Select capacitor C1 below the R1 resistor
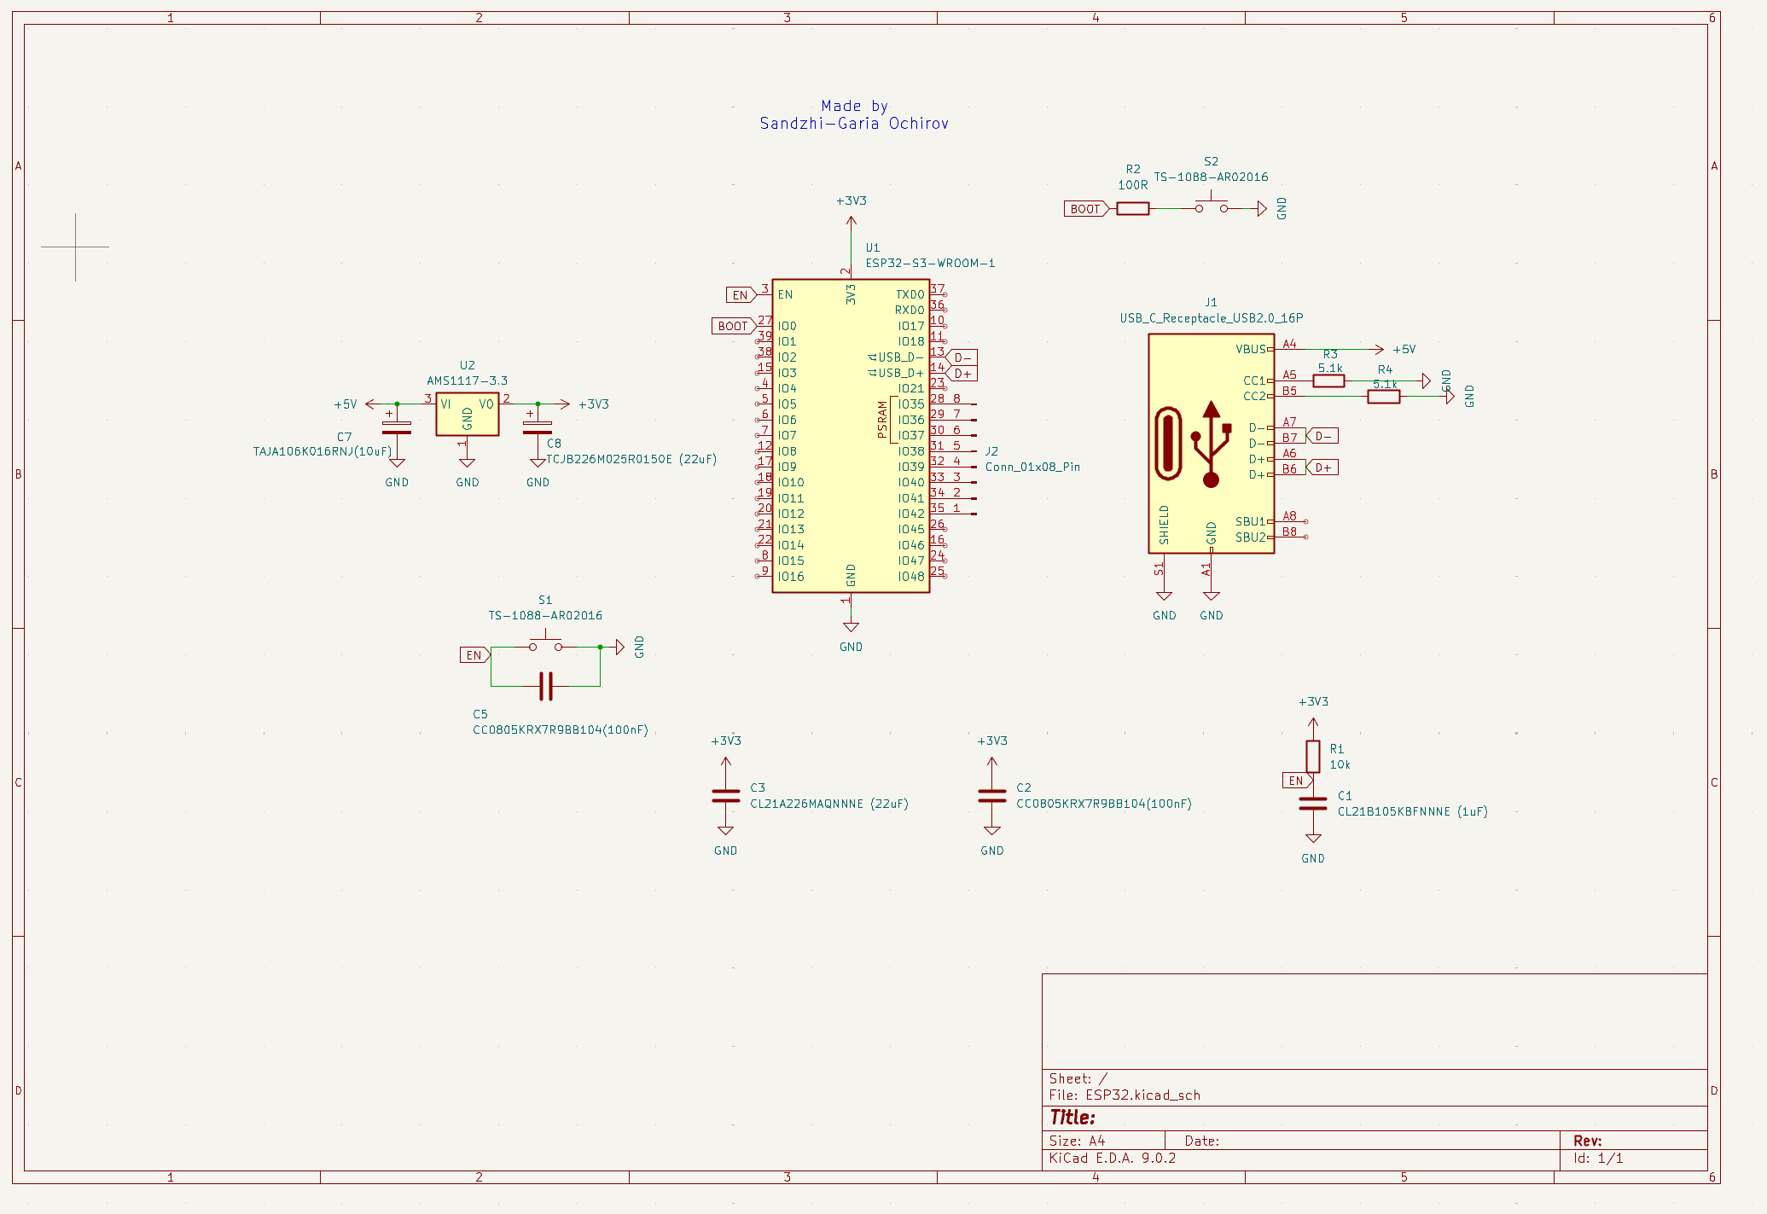The height and width of the screenshot is (1214, 1767). click(x=1313, y=804)
